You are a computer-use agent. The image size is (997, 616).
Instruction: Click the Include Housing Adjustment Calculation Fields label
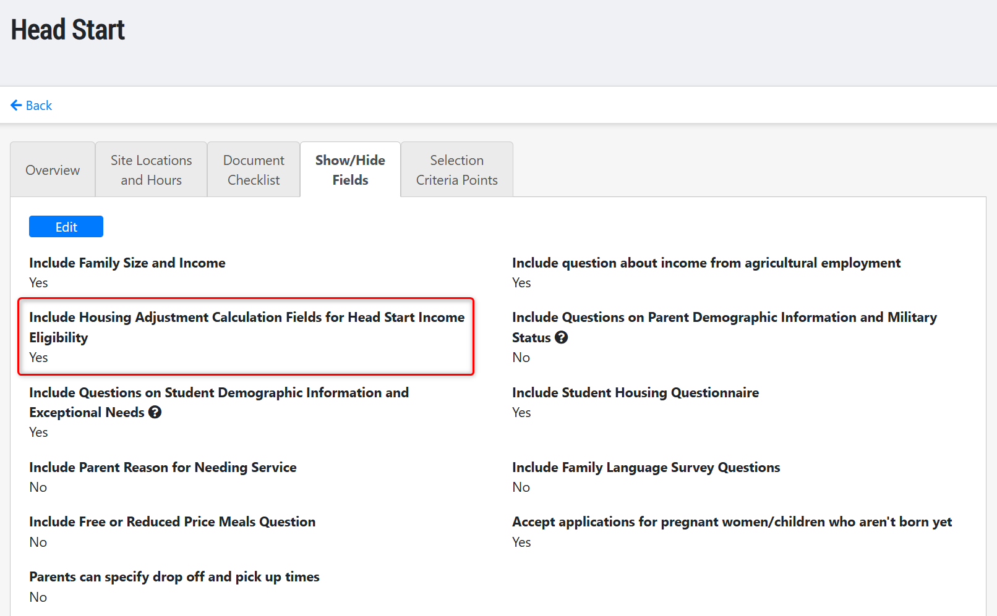point(247,327)
